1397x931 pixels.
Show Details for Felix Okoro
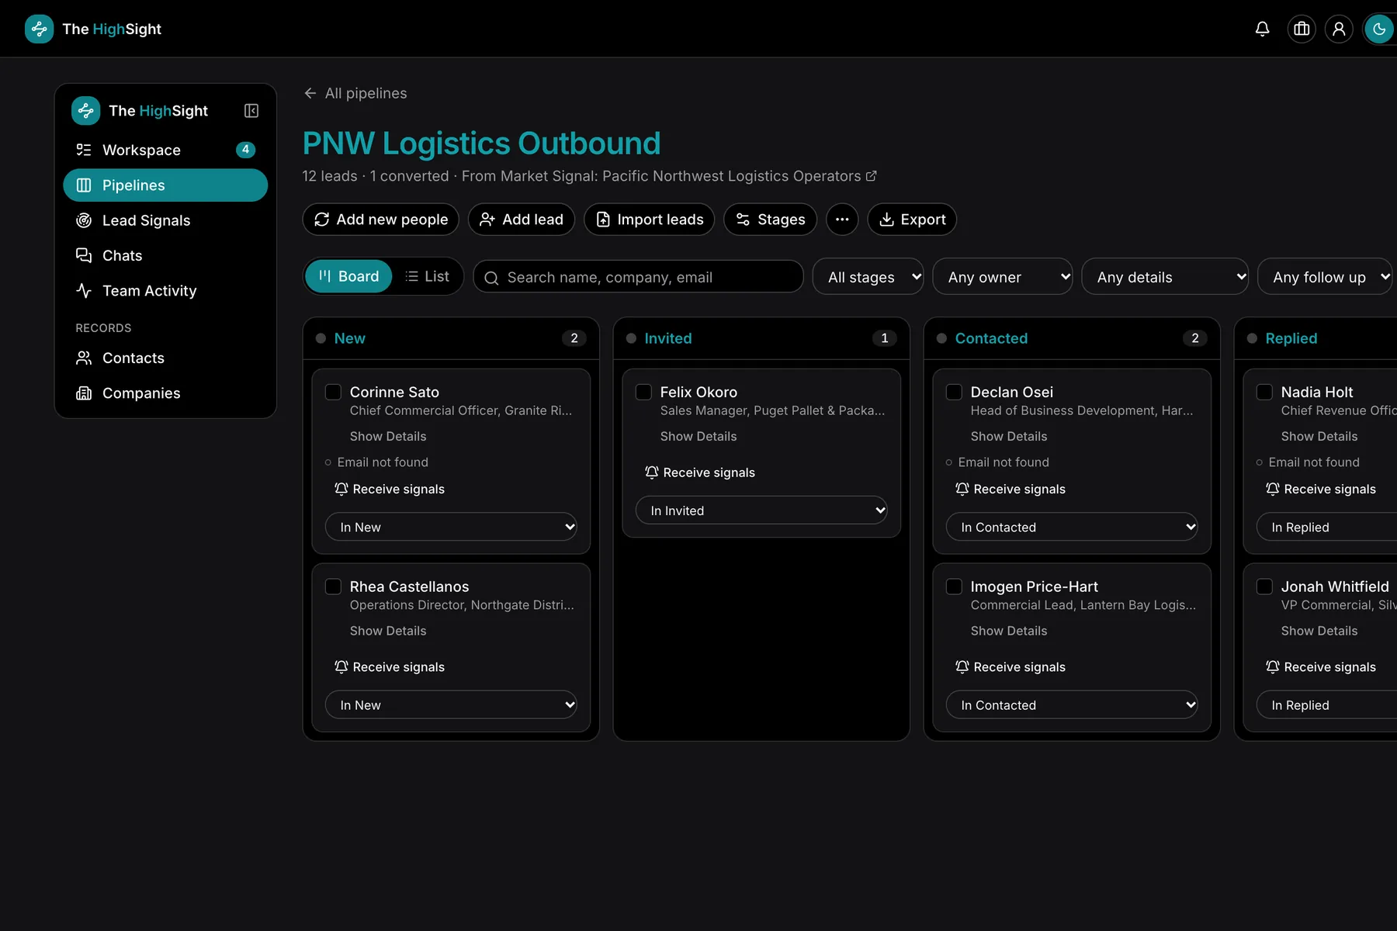tap(698, 437)
